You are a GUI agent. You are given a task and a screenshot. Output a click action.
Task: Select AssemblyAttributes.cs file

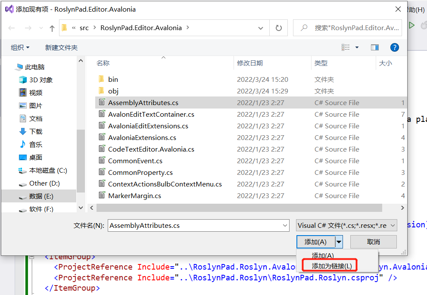pyautogui.click(x=250, y=102)
